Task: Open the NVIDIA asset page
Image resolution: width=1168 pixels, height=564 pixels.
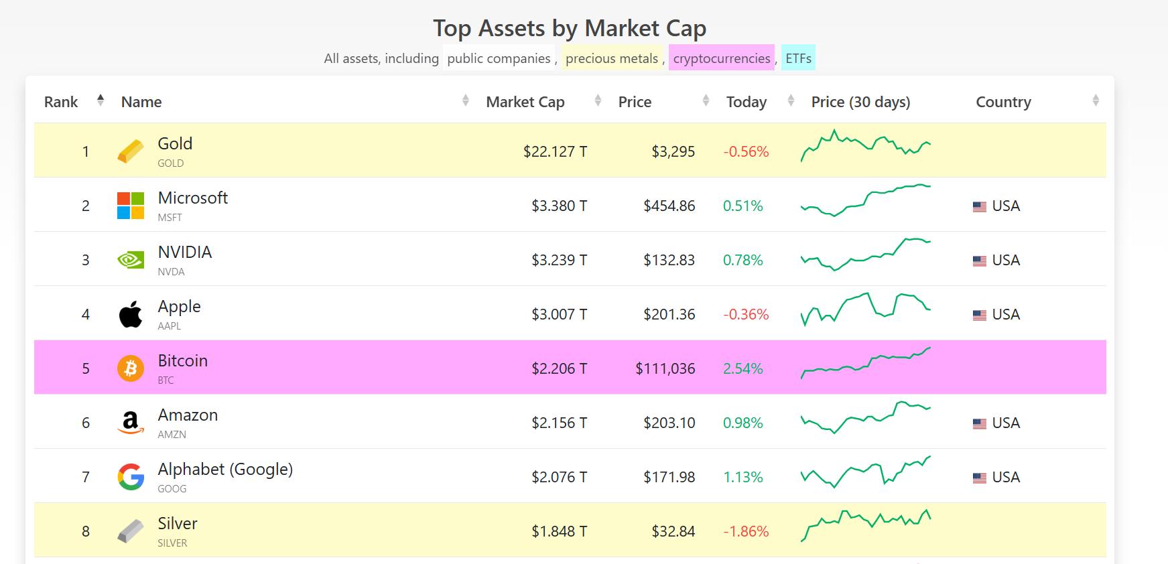Action: pos(185,252)
